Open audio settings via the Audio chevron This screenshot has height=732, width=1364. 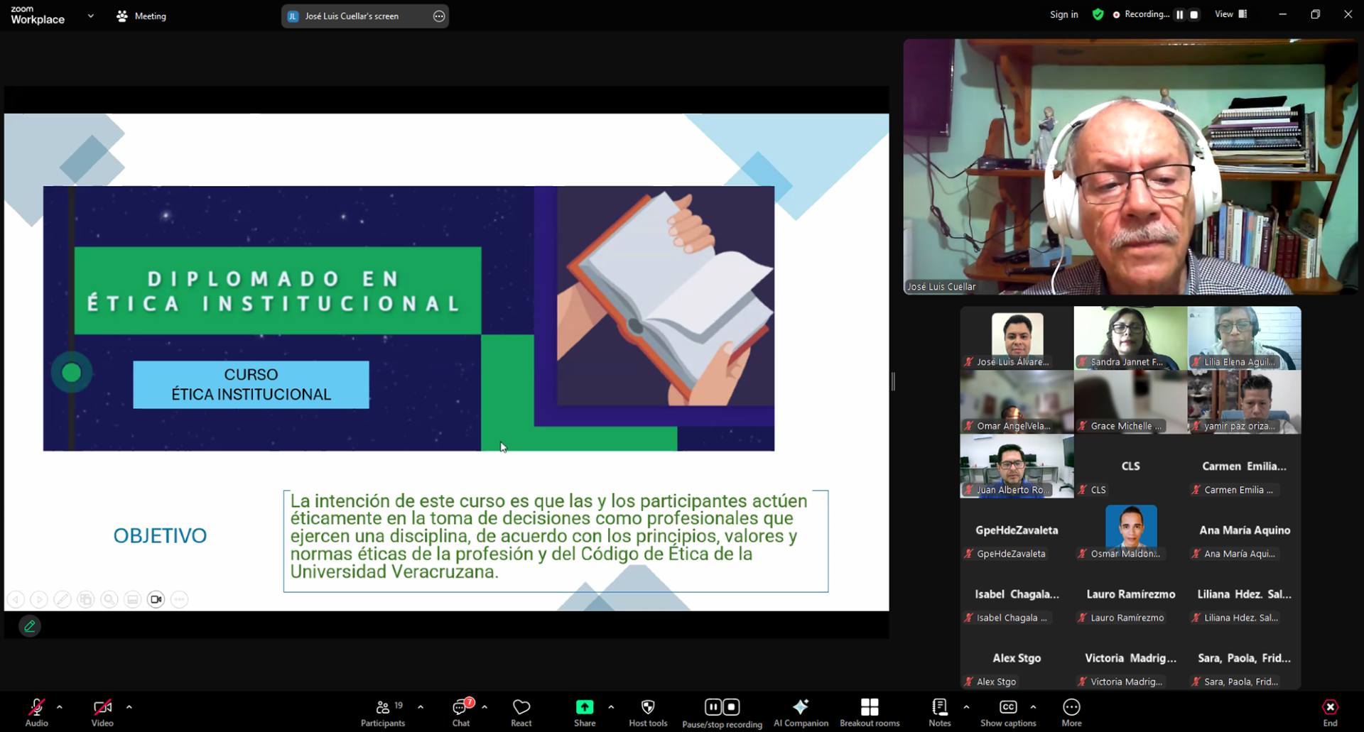60,707
